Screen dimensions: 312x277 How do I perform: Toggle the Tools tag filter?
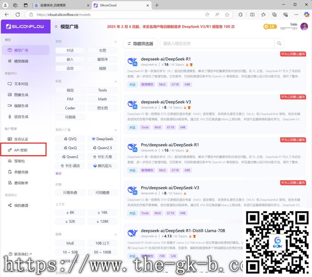pos(102,90)
